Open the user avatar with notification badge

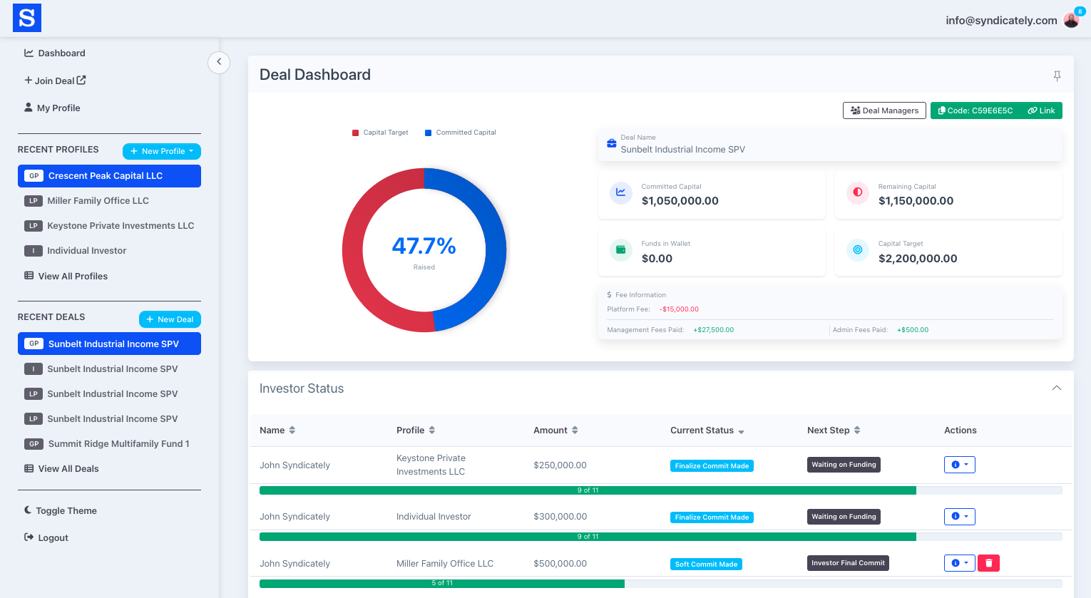1071,20
